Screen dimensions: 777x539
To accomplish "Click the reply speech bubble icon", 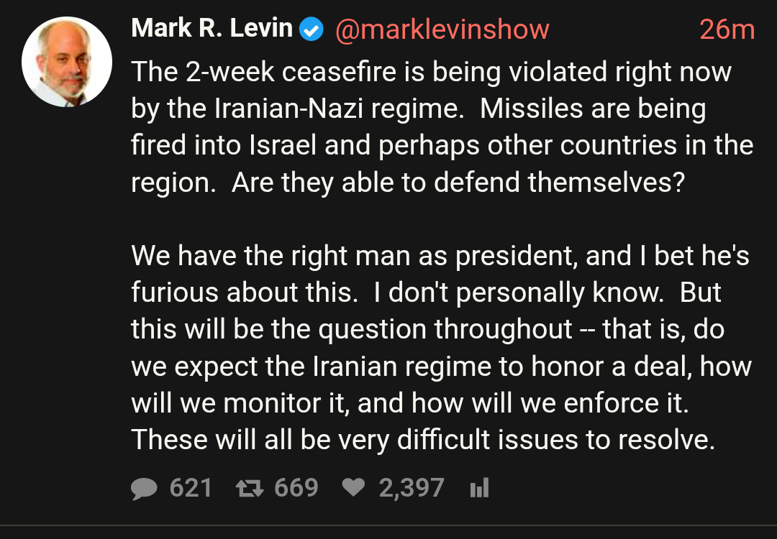I will click(x=145, y=489).
